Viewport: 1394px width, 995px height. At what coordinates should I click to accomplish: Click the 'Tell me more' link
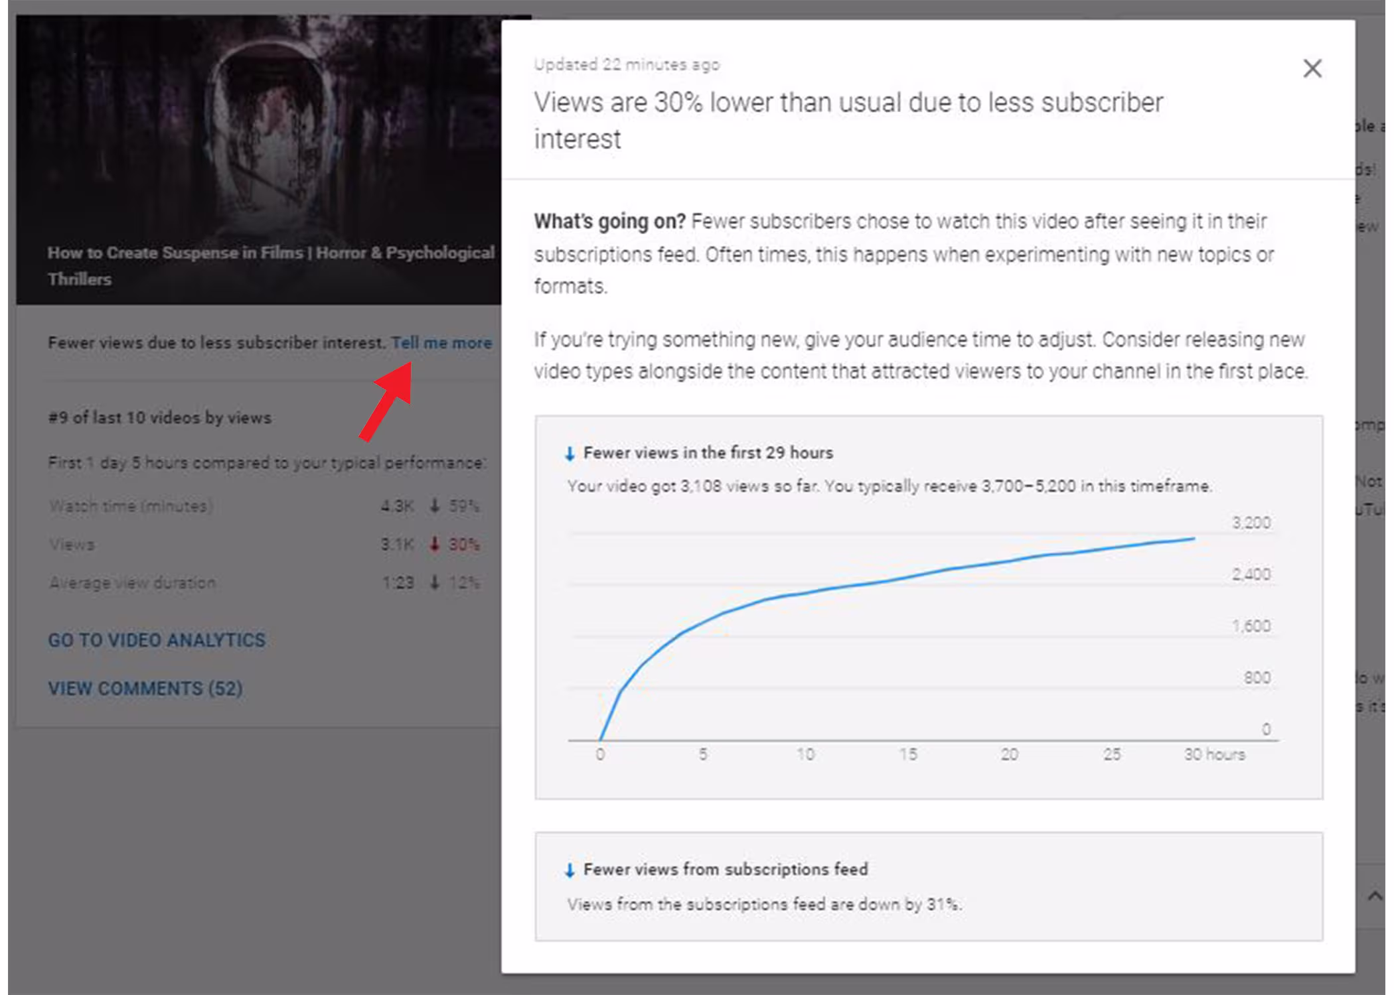tap(441, 343)
